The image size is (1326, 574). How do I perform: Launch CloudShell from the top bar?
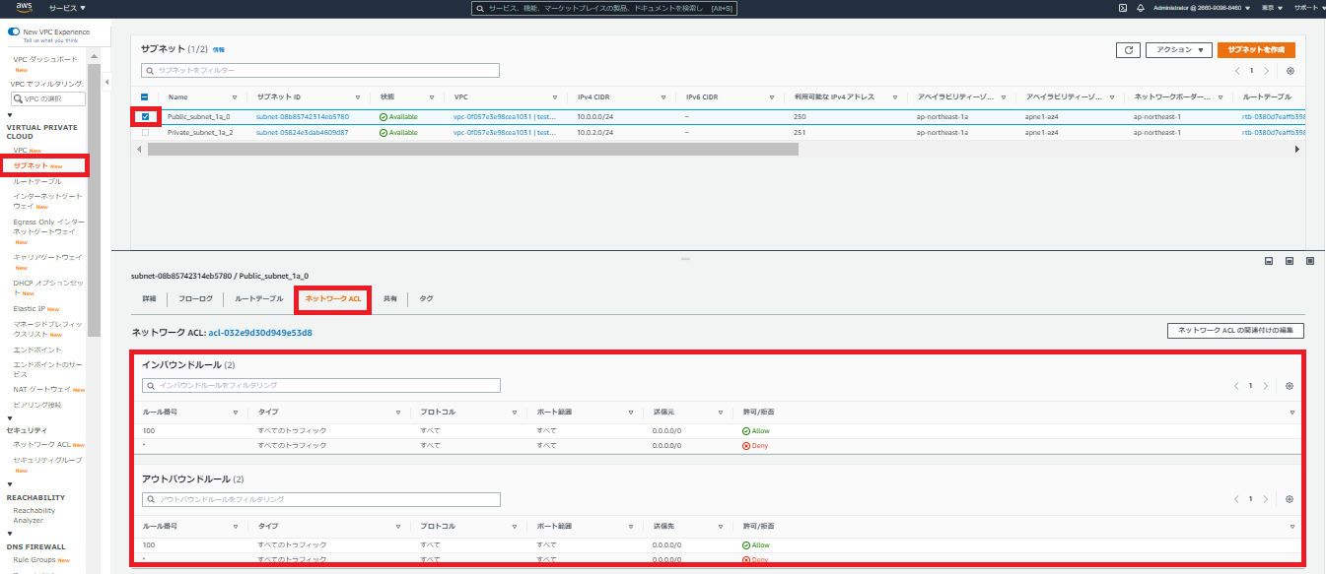pos(1123,8)
